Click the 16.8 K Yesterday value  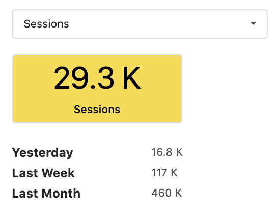pyautogui.click(x=167, y=152)
